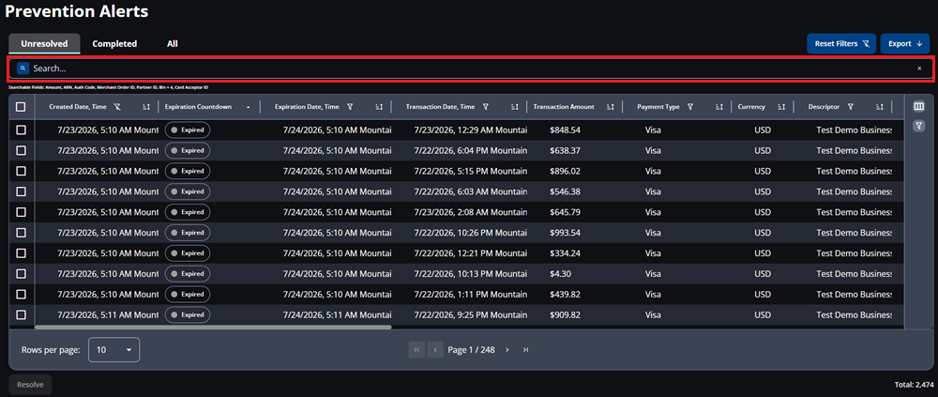Viewport: 938px width, 397px height.
Task: Click the $993.54 transaction amount cell
Action: 566,233
